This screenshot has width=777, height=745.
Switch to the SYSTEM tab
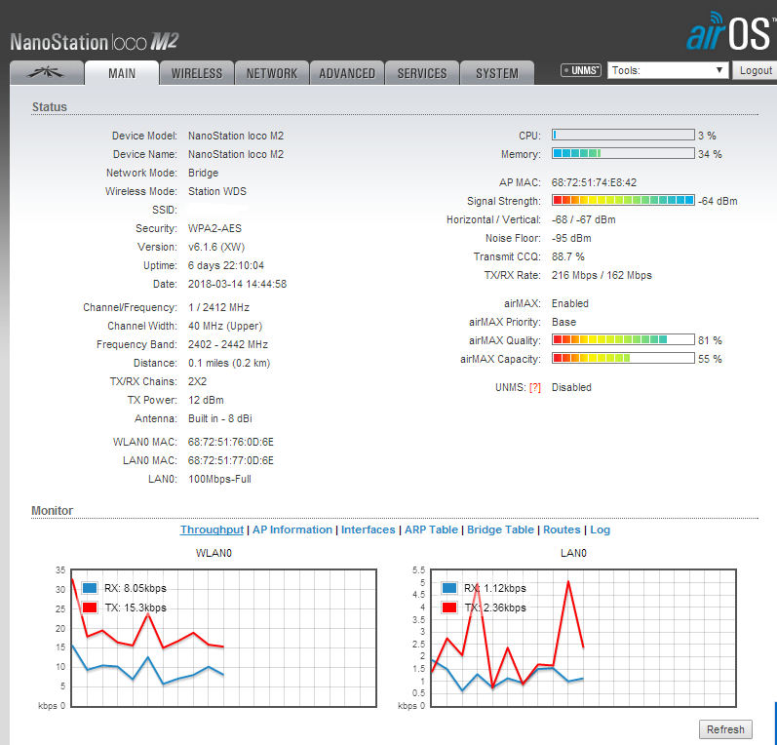tap(497, 73)
